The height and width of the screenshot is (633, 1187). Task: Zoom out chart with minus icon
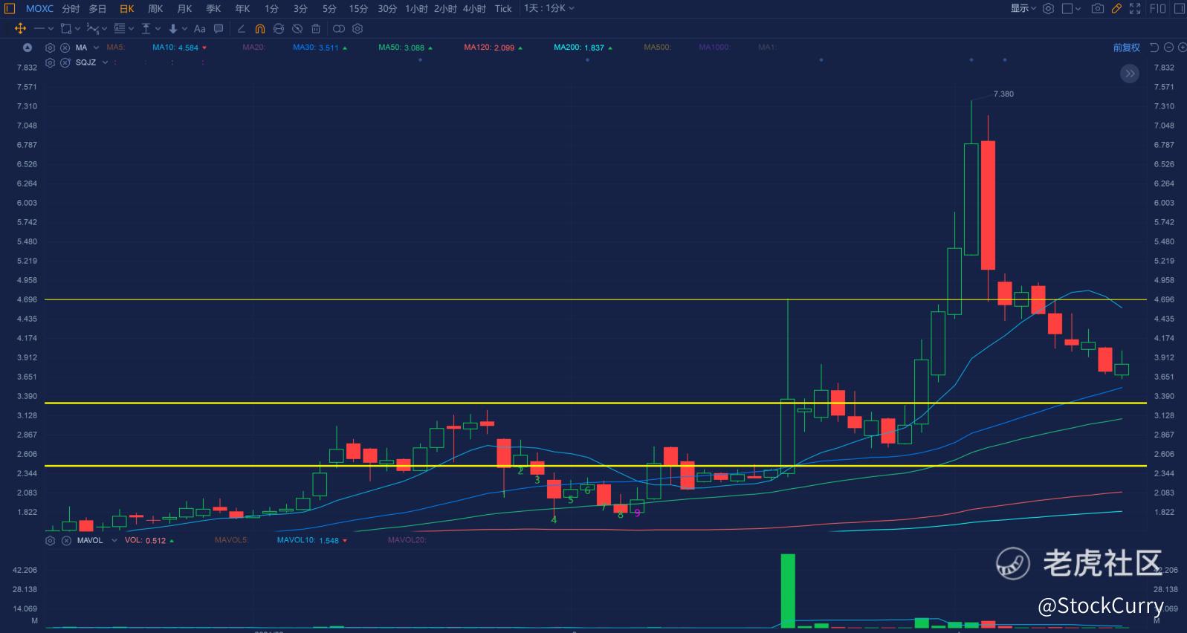(x=1168, y=48)
